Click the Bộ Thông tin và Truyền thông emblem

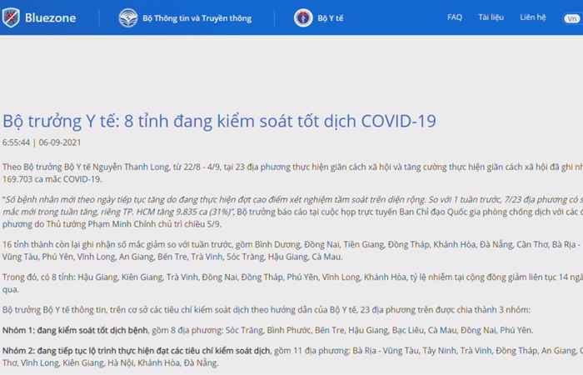pyautogui.click(x=128, y=17)
